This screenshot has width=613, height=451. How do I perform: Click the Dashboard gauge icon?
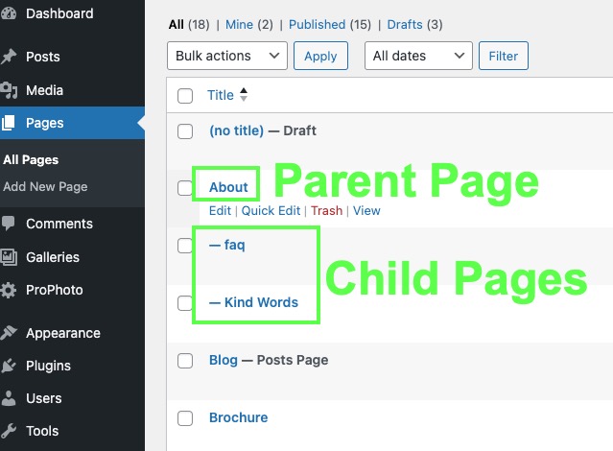point(9,13)
